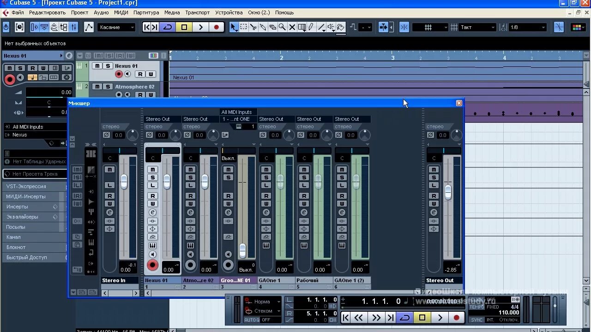Open Nexus 01 channel edit 'e' button
The image size is (591, 332).
pyautogui.click(x=152, y=212)
